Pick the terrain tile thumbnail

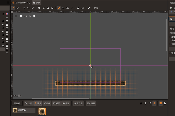[x=42, y=111]
